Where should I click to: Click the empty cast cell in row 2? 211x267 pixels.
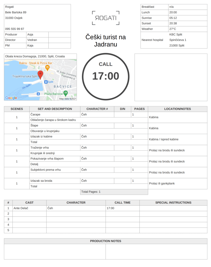tap(30, 214)
